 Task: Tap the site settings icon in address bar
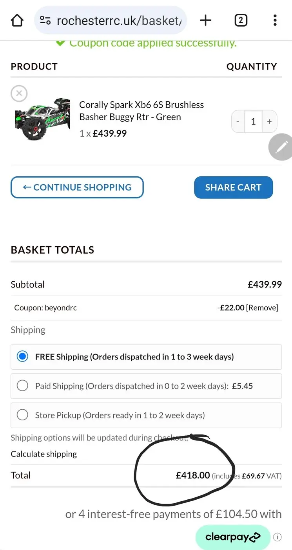45,20
